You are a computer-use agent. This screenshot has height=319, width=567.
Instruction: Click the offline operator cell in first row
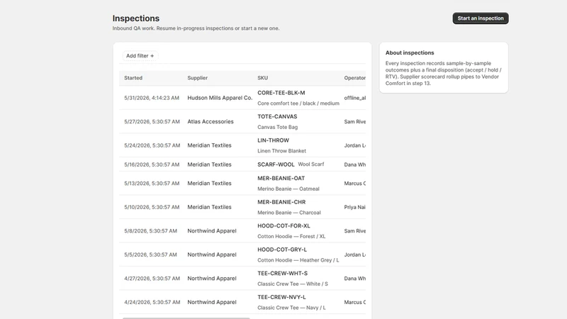tap(355, 98)
